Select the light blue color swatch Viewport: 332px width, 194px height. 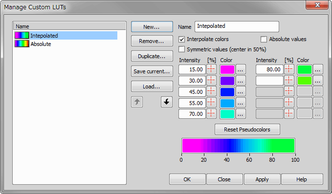[227, 103]
